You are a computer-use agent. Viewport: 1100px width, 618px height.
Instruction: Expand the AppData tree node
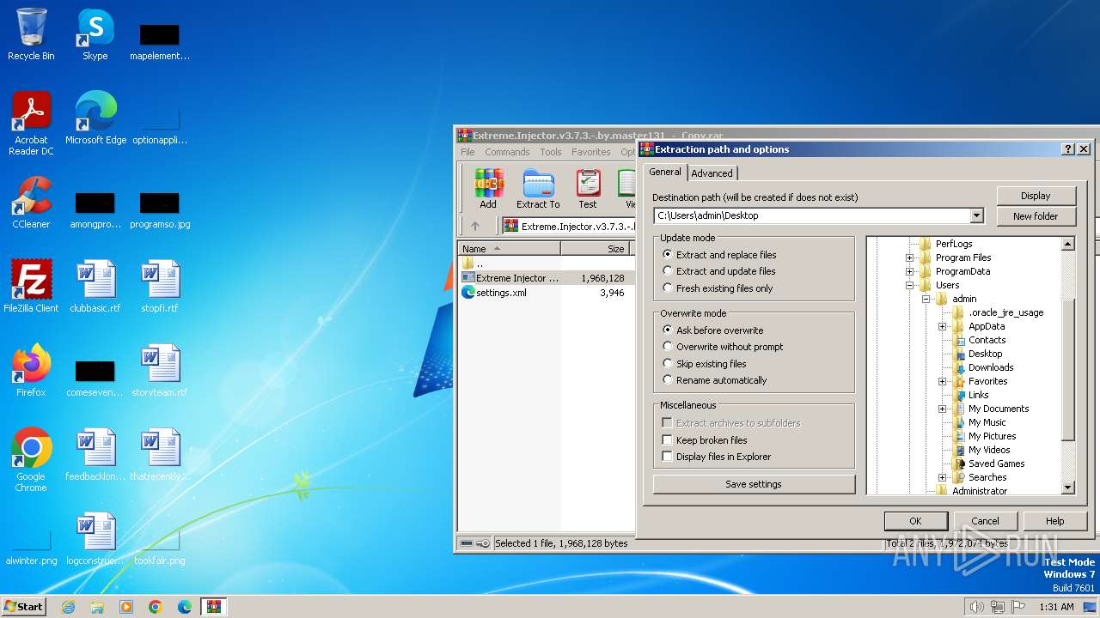[942, 326]
